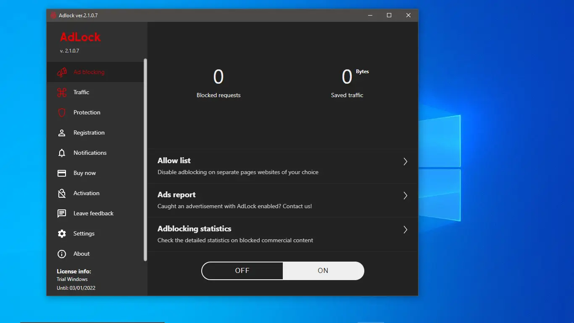574x323 pixels.
Task: Select Traffic in the sidebar menu
Action: click(82, 92)
